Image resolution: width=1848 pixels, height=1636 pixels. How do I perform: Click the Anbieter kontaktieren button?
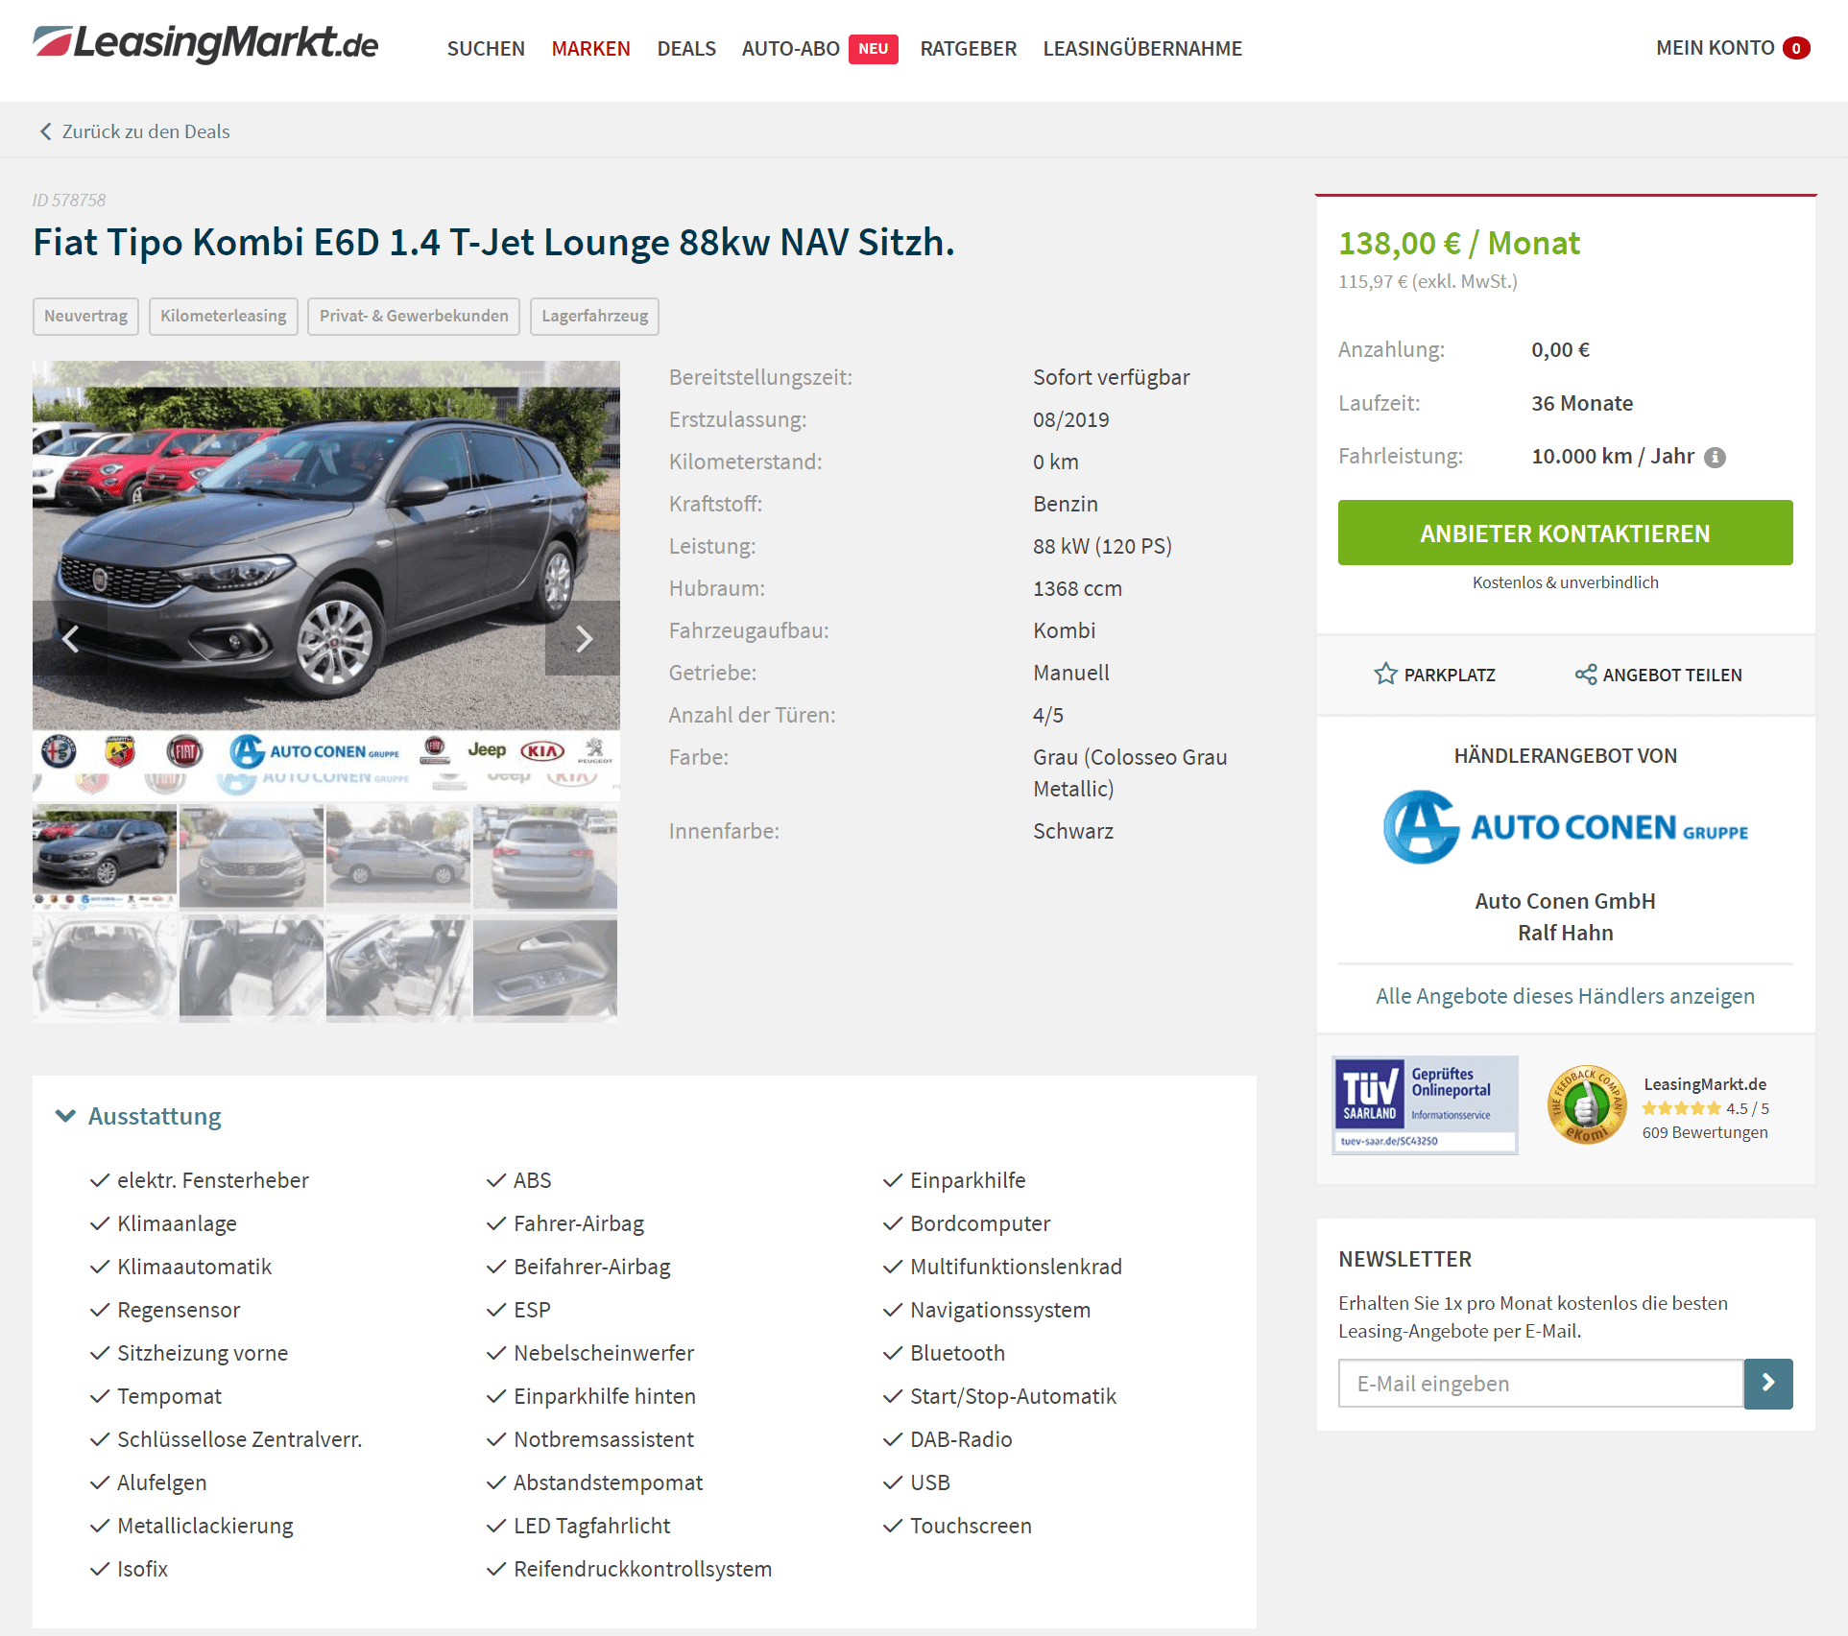[1565, 533]
